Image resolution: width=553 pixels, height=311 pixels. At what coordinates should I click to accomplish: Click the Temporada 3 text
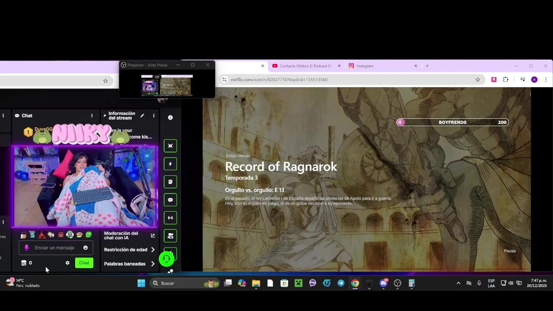(241, 178)
